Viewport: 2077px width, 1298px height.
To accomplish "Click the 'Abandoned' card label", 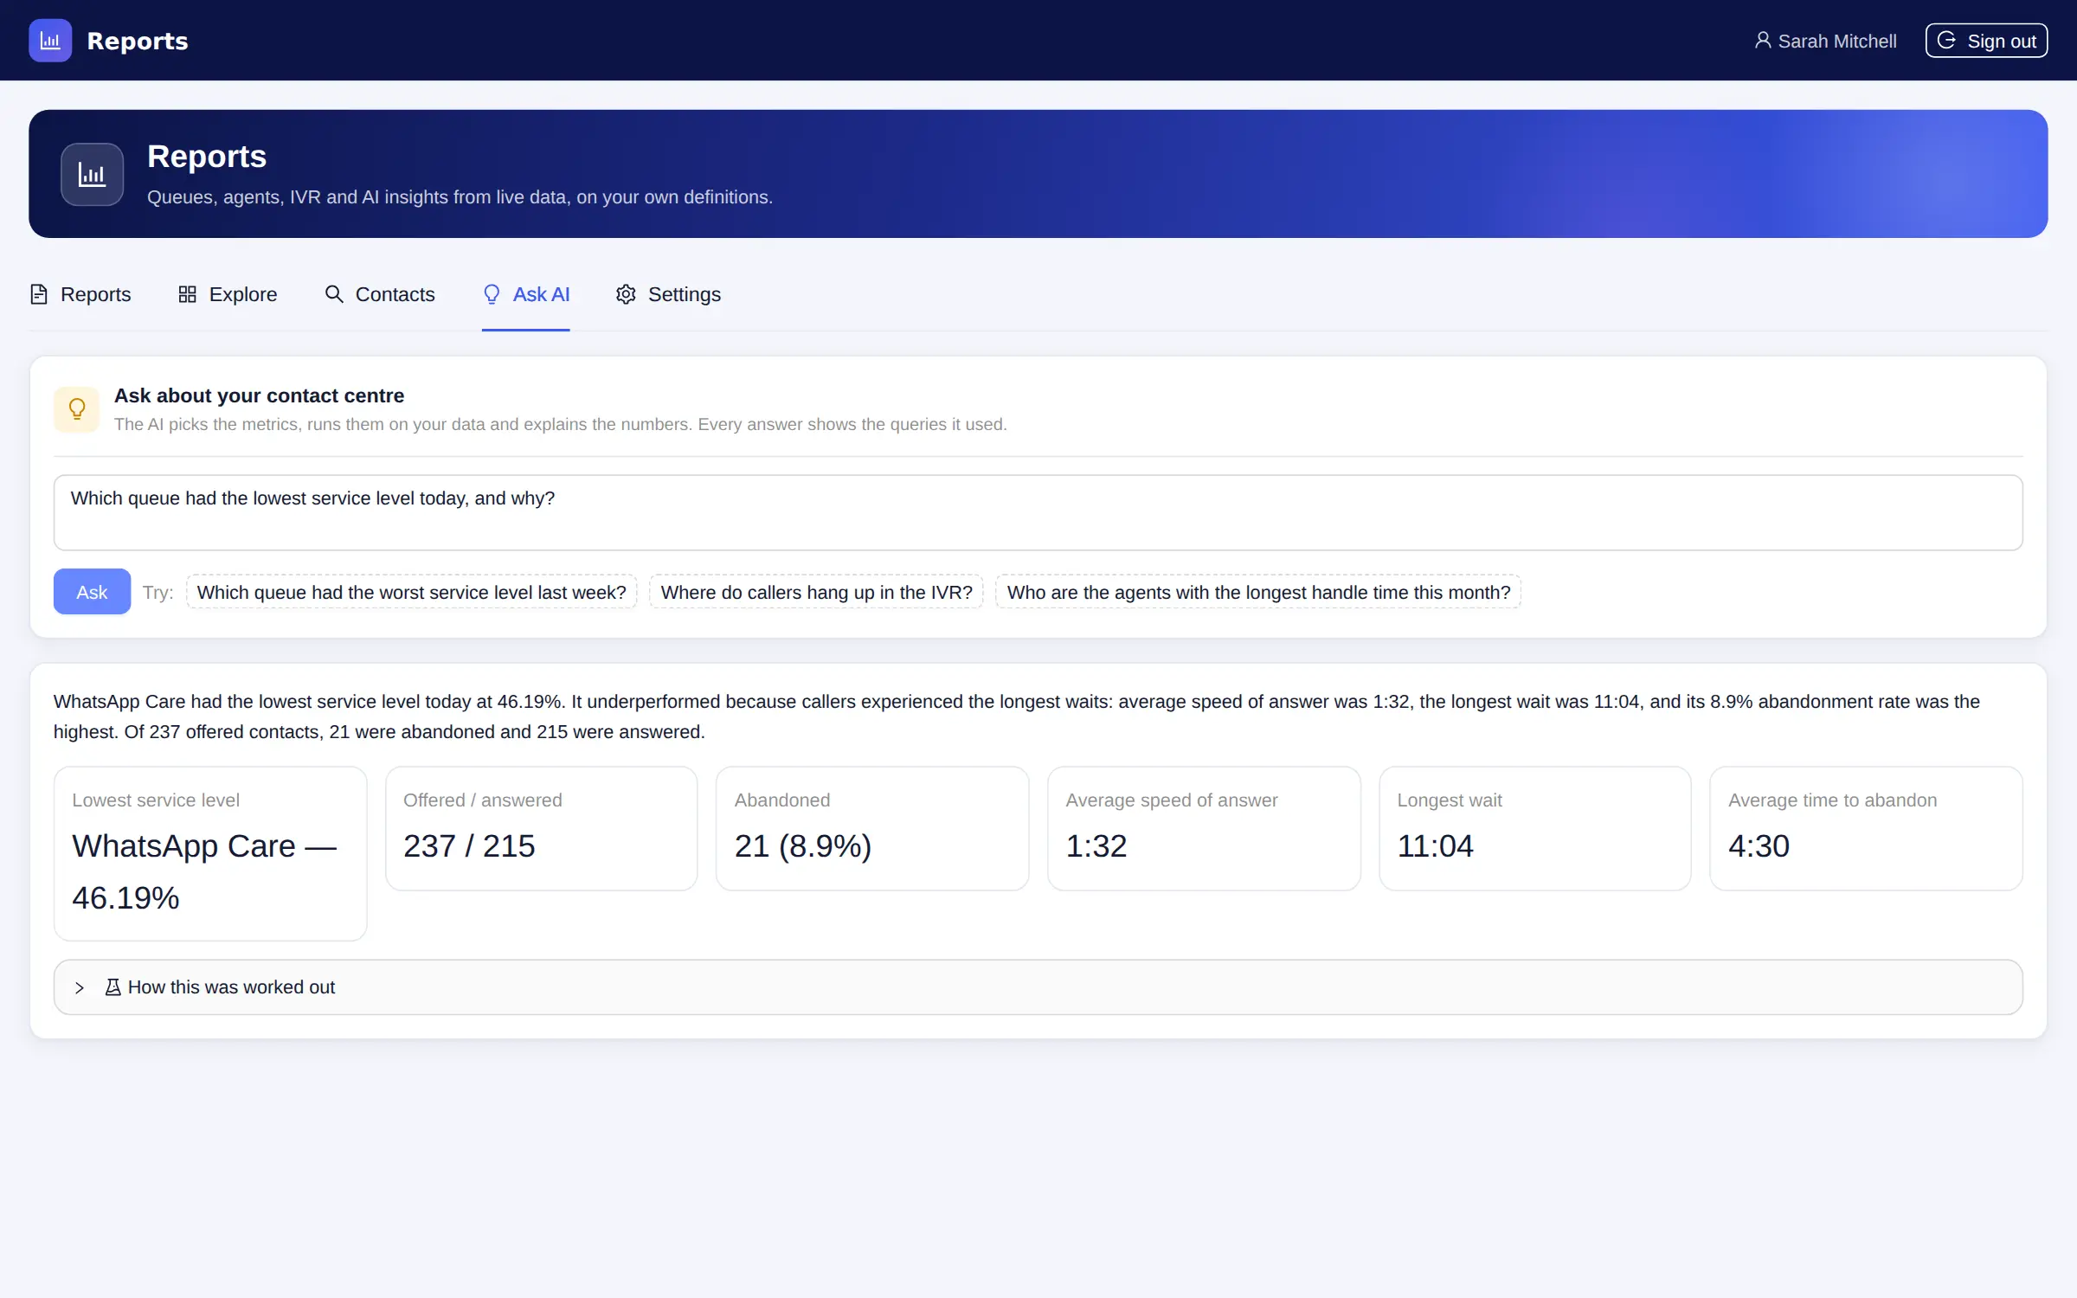I will [782, 800].
